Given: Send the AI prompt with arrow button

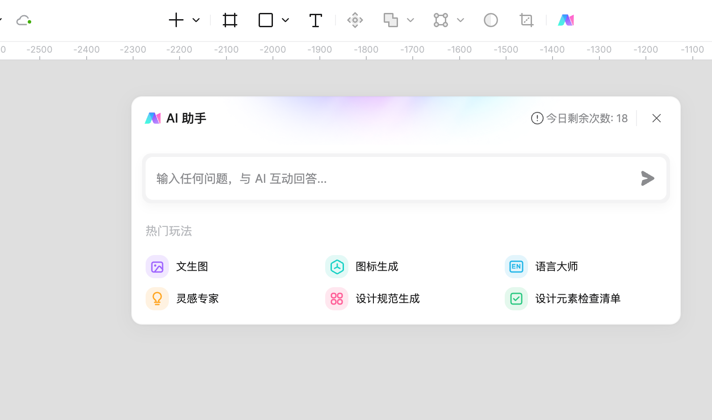Looking at the screenshot, I should click(648, 178).
